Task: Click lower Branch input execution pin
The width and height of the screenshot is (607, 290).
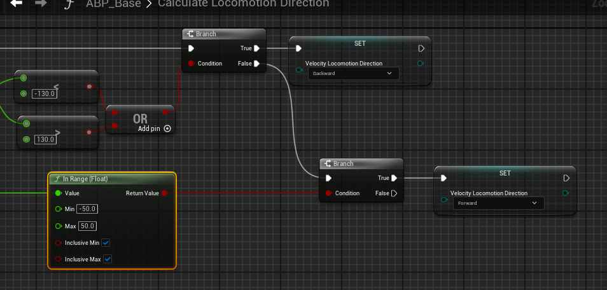Action: pos(328,178)
